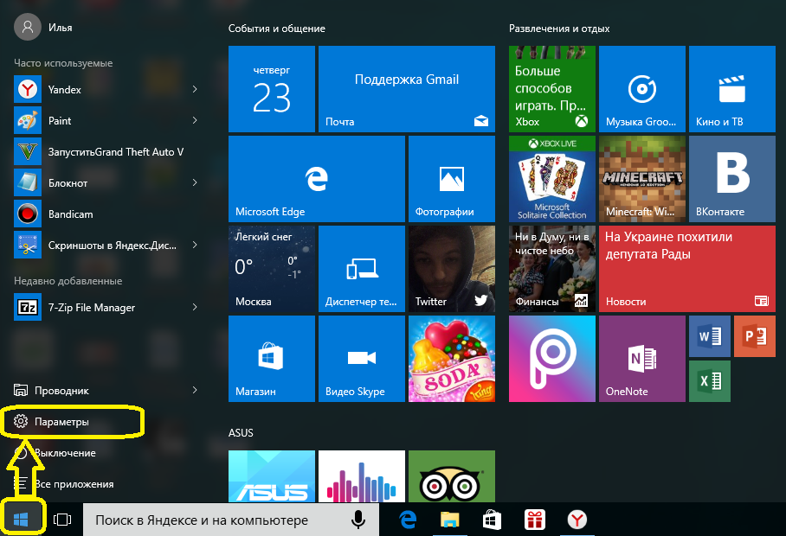Viewport: 786px width, 536px height.
Task: Open Task View on the taskbar
Action: (x=62, y=520)
